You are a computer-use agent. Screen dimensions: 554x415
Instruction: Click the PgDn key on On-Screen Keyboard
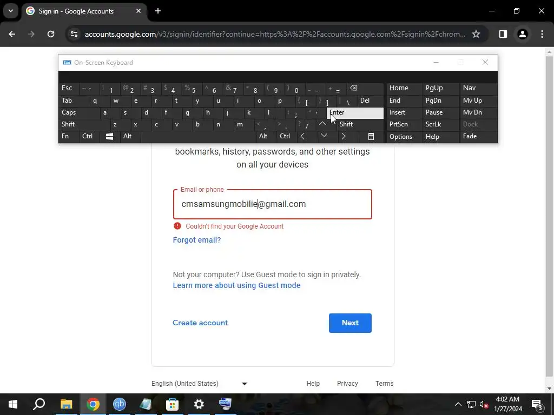pyautogui.click(x=440, y=101)
